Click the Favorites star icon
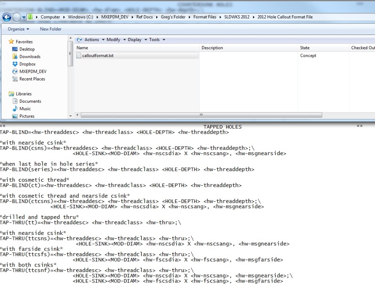Screen dimensions: 375x288 point(11,41)
